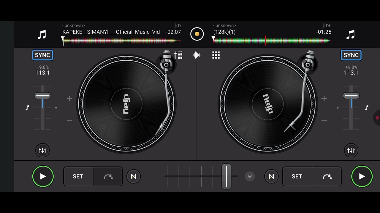The width and height of the screenshot is (380, 213).
Task: Click the right deck key Db label
Action: 327,26
